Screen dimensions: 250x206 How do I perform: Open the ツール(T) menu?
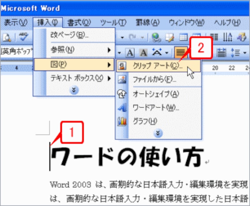pos(113,22)
